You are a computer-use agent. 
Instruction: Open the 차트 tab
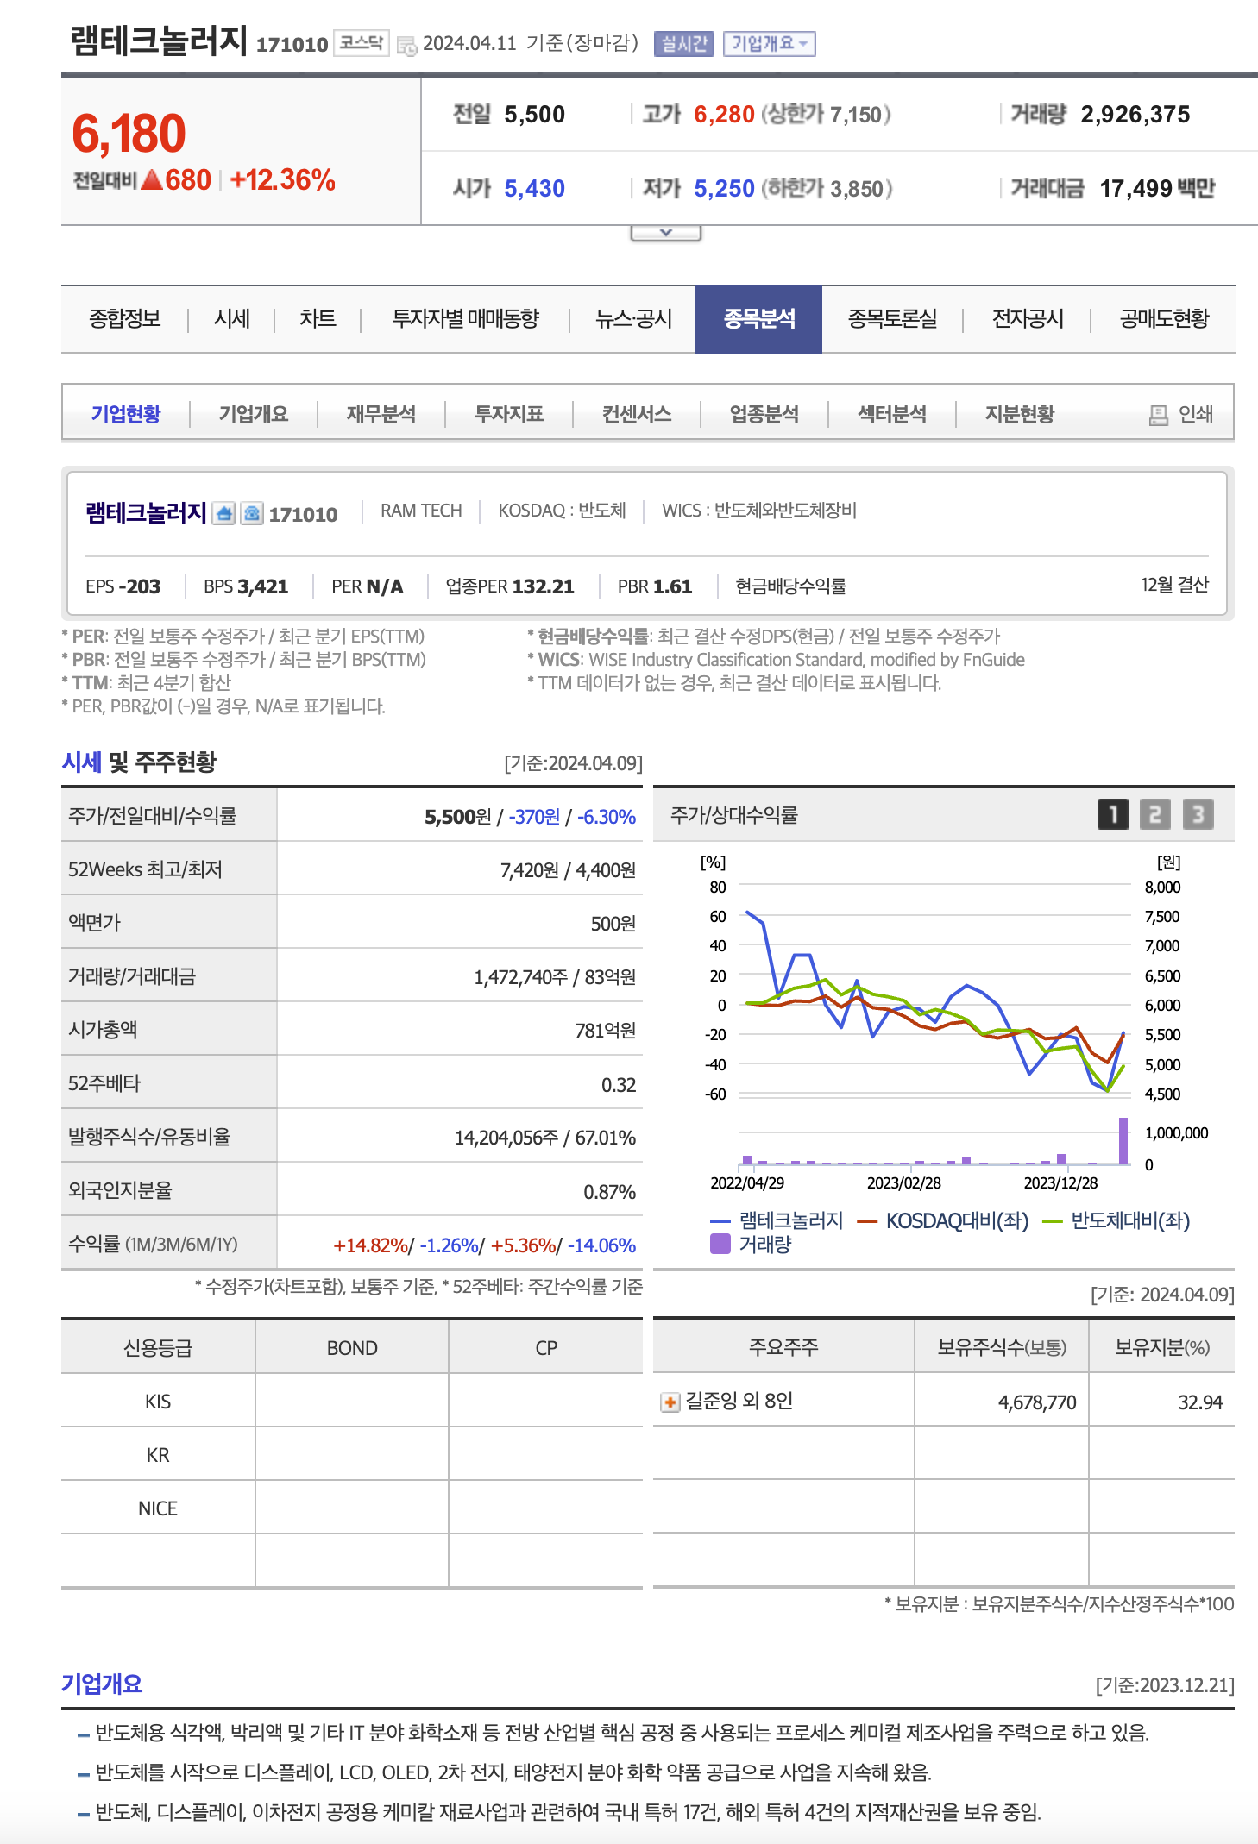coord(318,319)
